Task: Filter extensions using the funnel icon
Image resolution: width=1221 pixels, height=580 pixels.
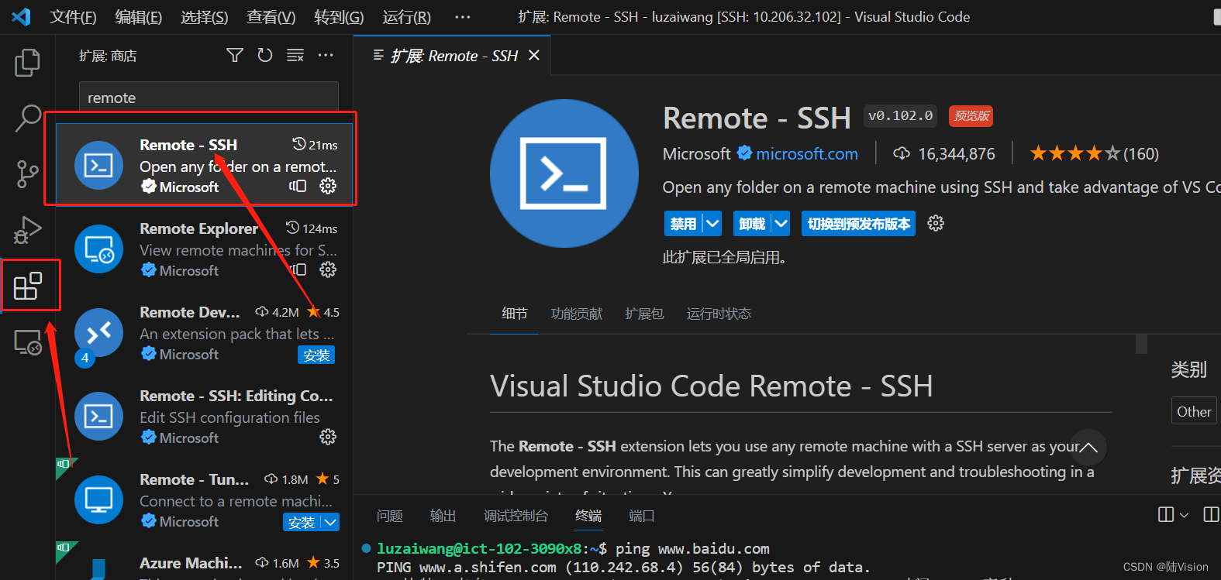Action: click(x=235, y=55)
